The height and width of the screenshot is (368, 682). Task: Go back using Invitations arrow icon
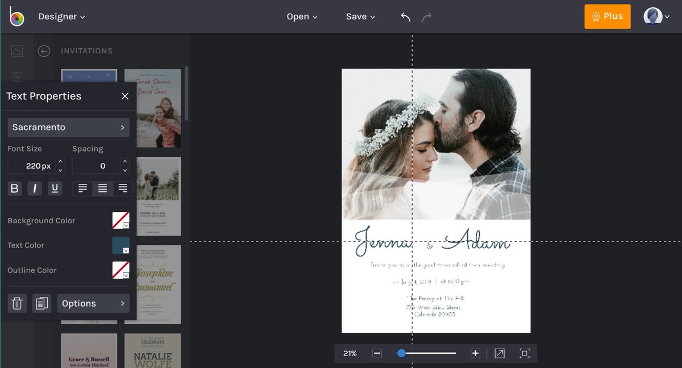click(44, 51)
